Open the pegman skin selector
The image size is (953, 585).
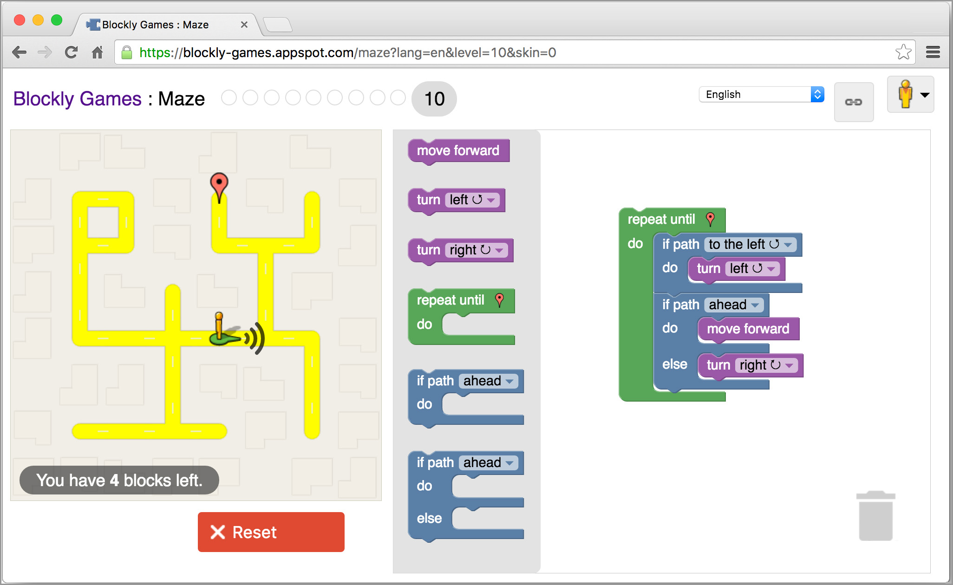tap(910, 94)
